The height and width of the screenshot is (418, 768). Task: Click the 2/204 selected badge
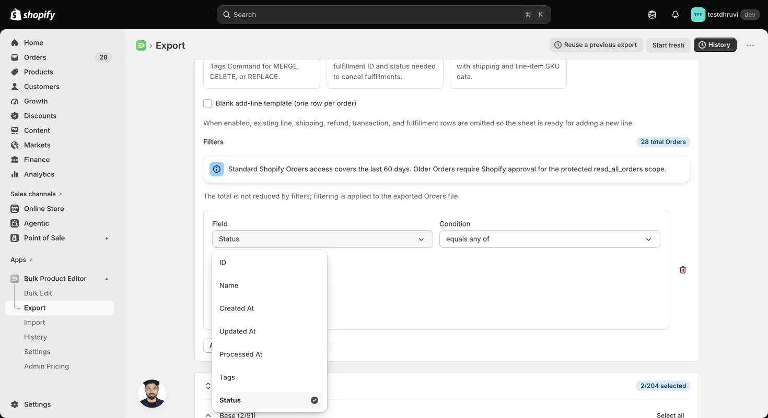pos(664,386)
